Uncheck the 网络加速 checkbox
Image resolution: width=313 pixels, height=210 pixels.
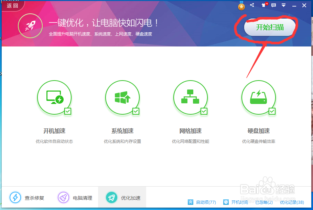pos(204,111)
